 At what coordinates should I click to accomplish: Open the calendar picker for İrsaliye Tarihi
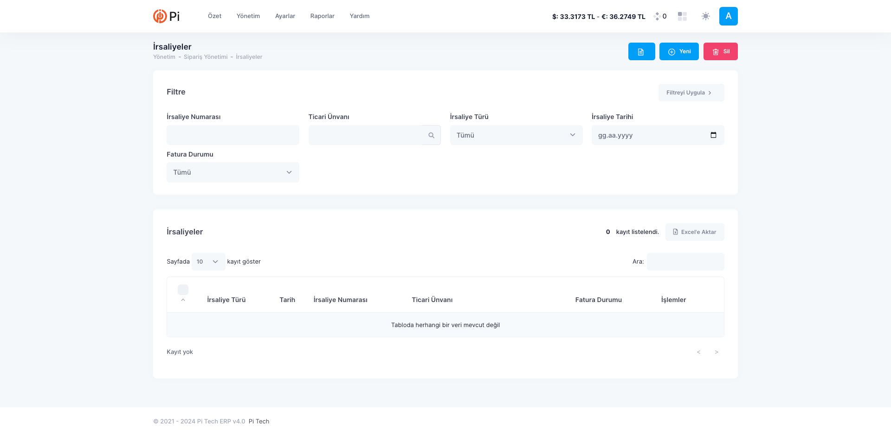[x=713, y=135]
